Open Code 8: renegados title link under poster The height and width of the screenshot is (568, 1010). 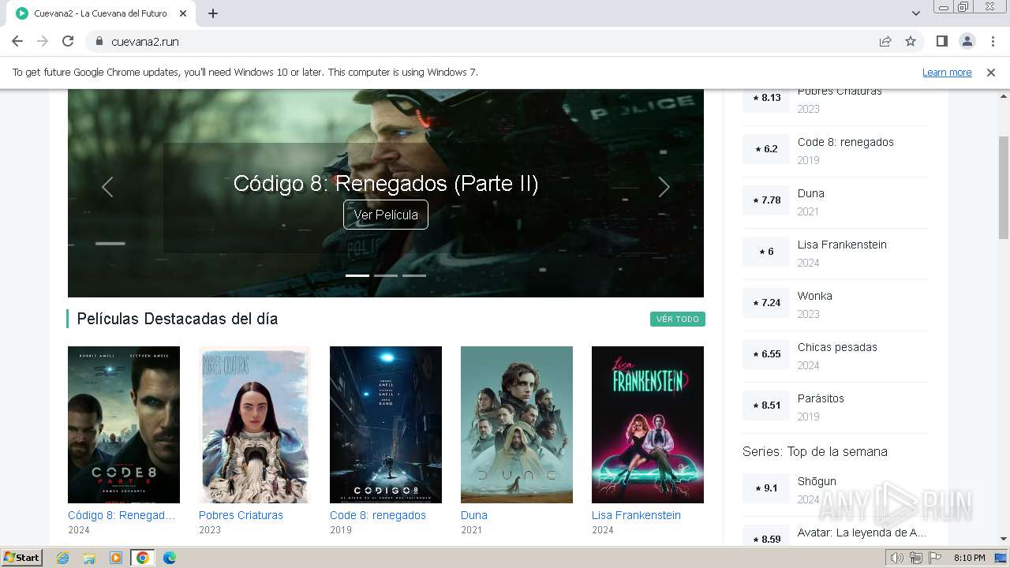[x=378, y=515]
